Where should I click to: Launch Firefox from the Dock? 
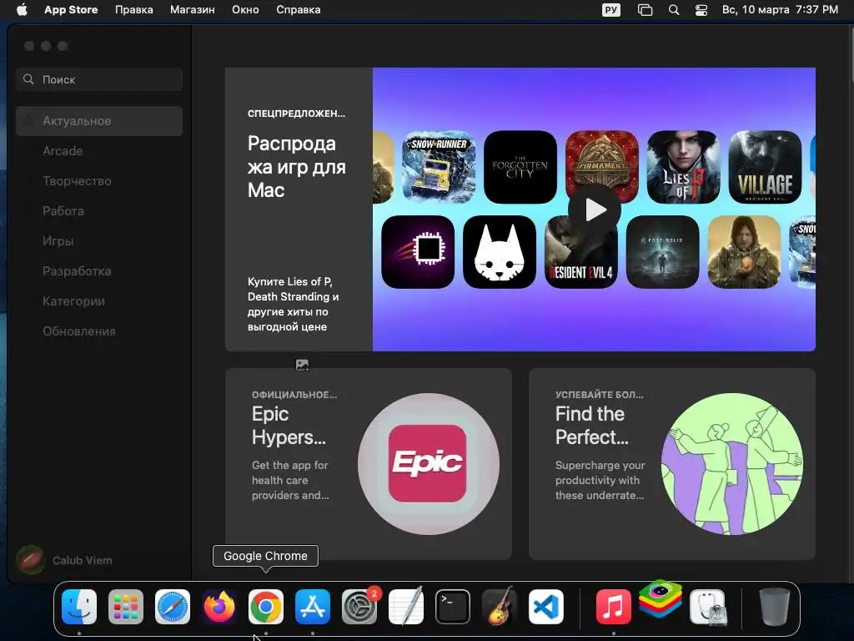(x=219, y=607)
